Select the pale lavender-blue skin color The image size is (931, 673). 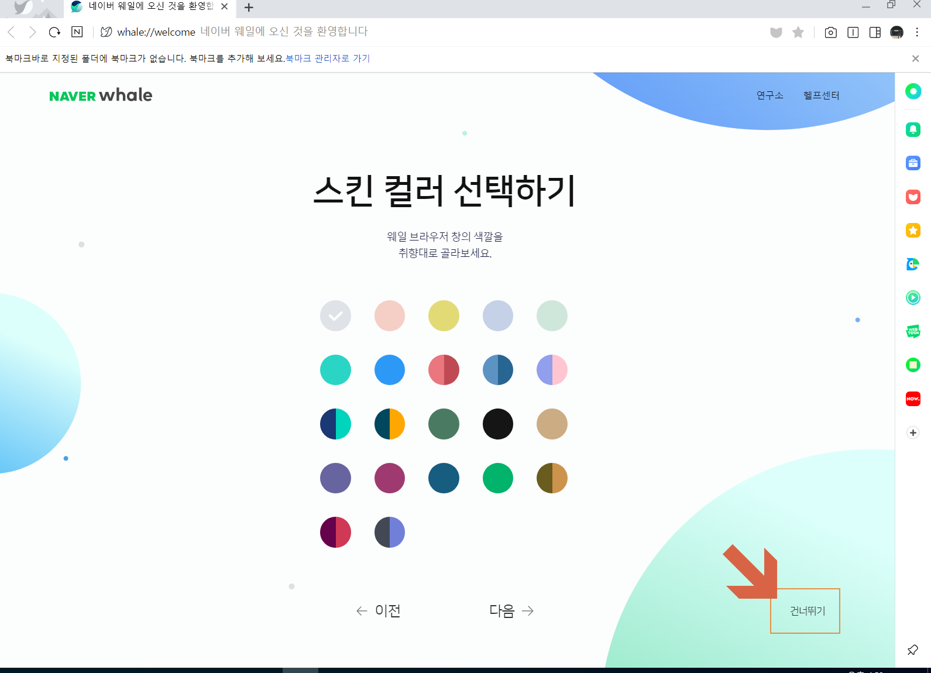(x=498, y=316)
